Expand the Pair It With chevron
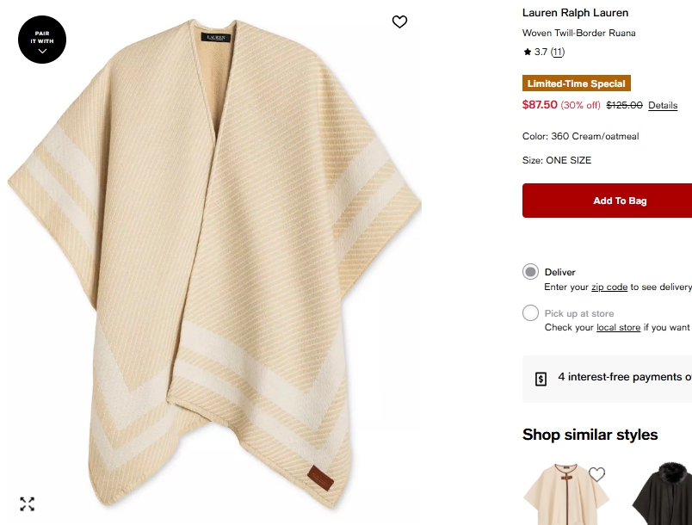Screen dimensions: 692x525 click(x=42, y=51)
